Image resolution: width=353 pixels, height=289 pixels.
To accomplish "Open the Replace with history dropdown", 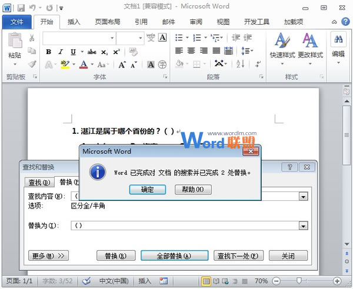I will 303,226.
